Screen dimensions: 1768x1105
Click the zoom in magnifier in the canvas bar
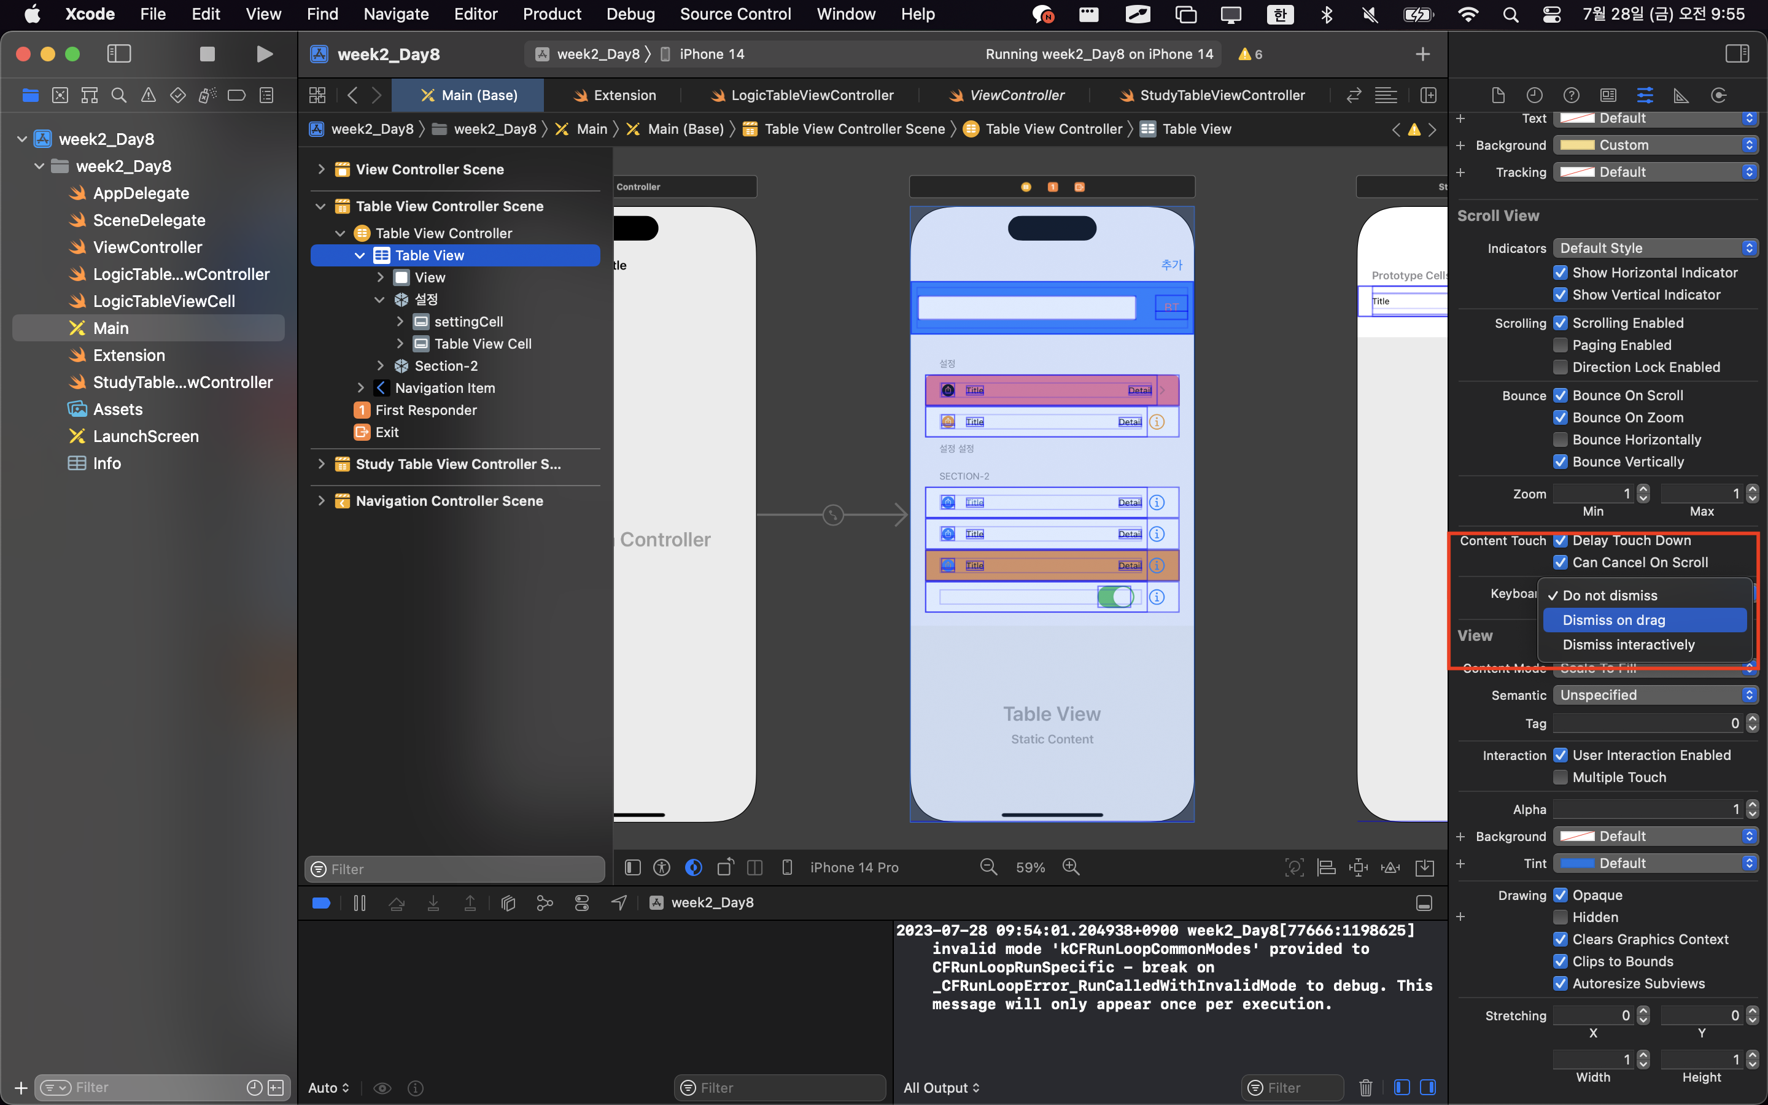1071,867
